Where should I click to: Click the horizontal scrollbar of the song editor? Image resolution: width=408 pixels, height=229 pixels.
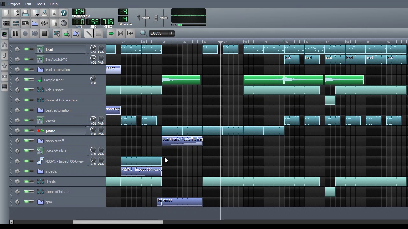[x=118, y=222]
